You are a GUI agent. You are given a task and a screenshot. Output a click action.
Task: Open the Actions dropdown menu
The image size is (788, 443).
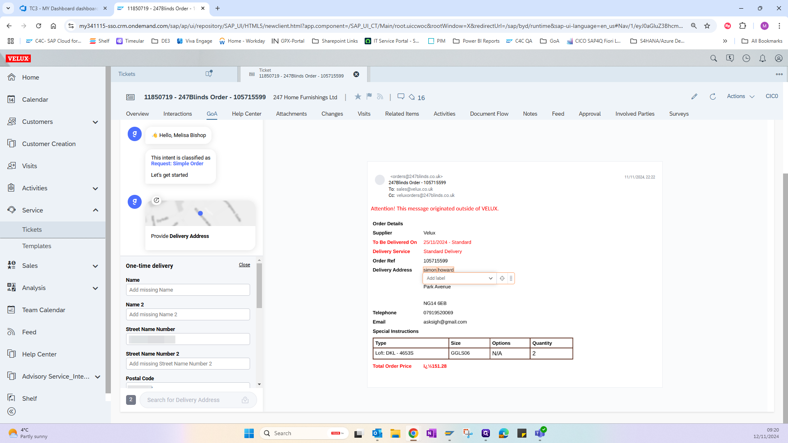[x=740, y=96]
